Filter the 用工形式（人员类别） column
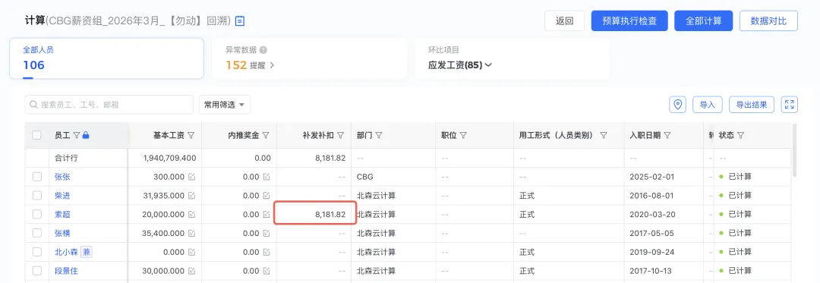The width and height of the screenshot is (820, 283). [604, 135]
